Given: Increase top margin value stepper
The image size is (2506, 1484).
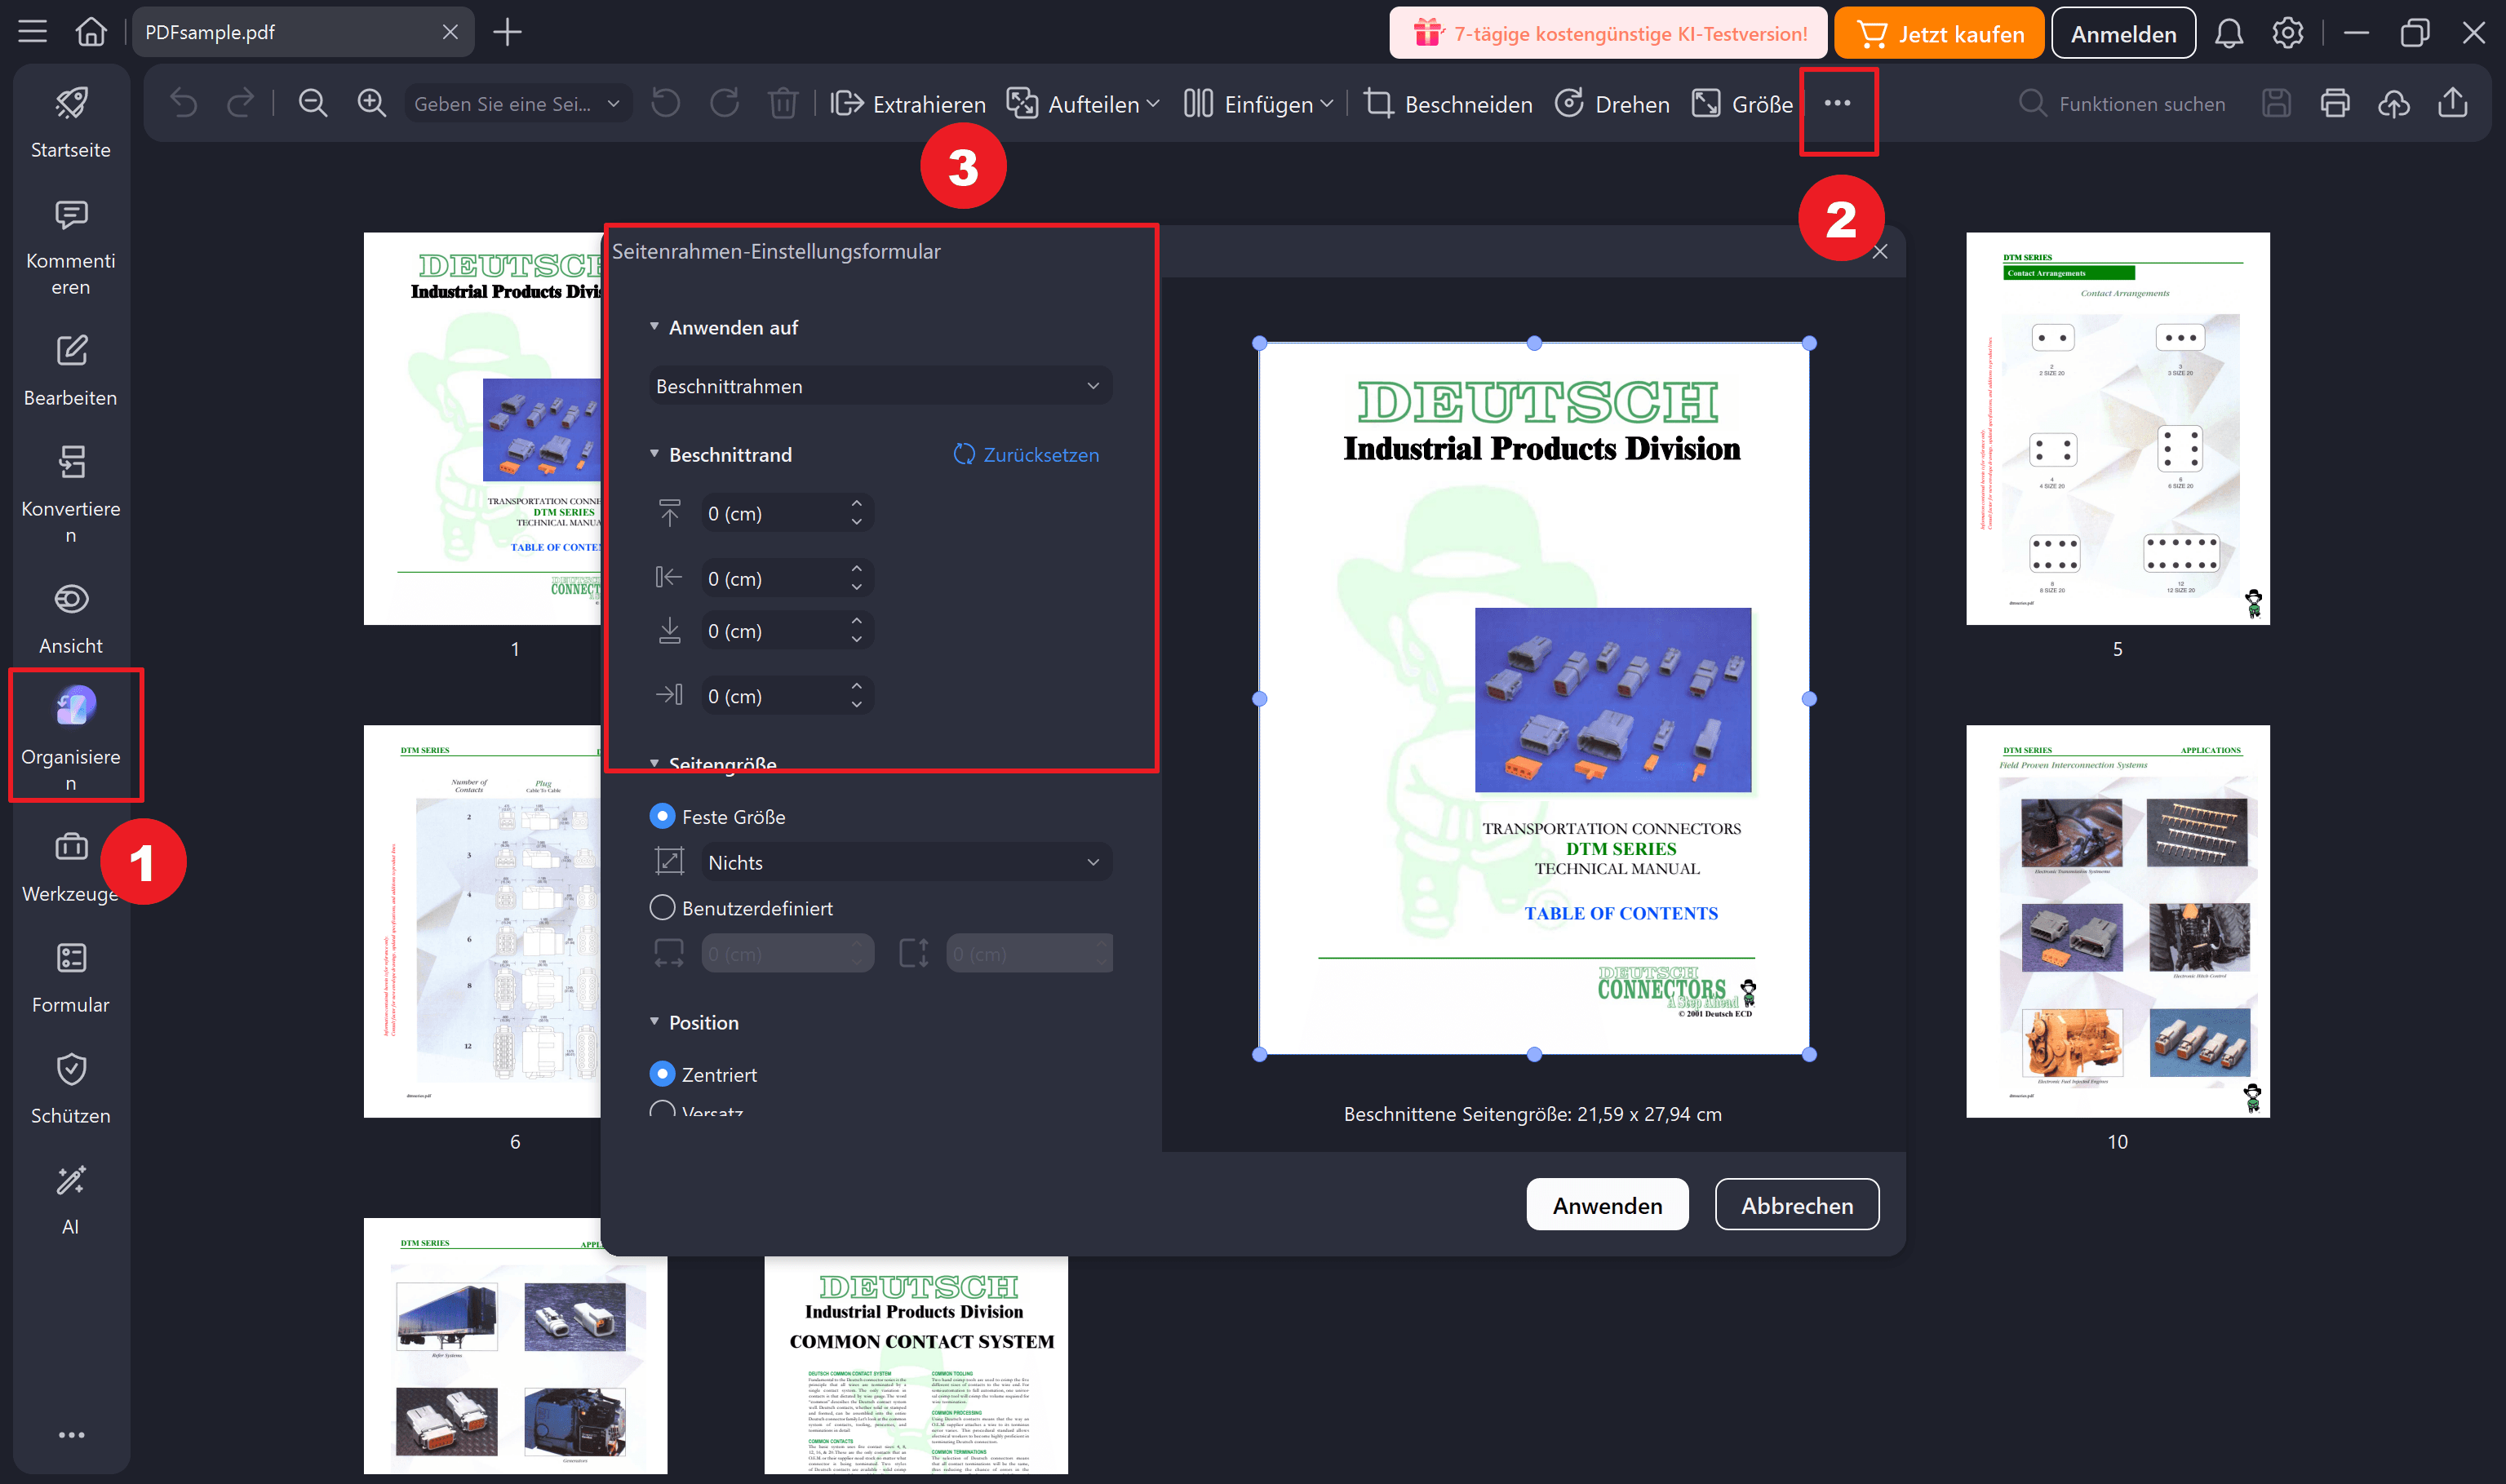Looking at the screenshot, I should (856, 504).
